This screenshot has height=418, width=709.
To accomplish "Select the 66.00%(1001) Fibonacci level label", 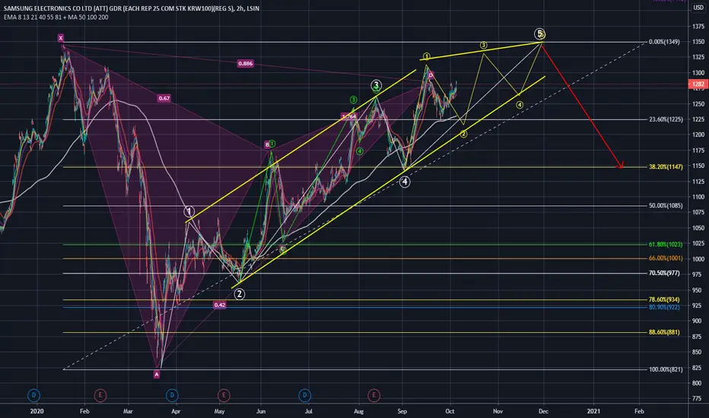I will point(666,258).
